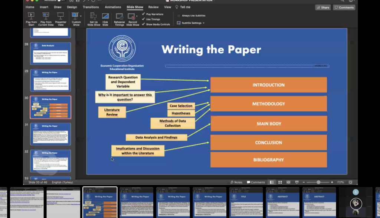
Task: Click the video play button overlay
Action: [356, 204]
